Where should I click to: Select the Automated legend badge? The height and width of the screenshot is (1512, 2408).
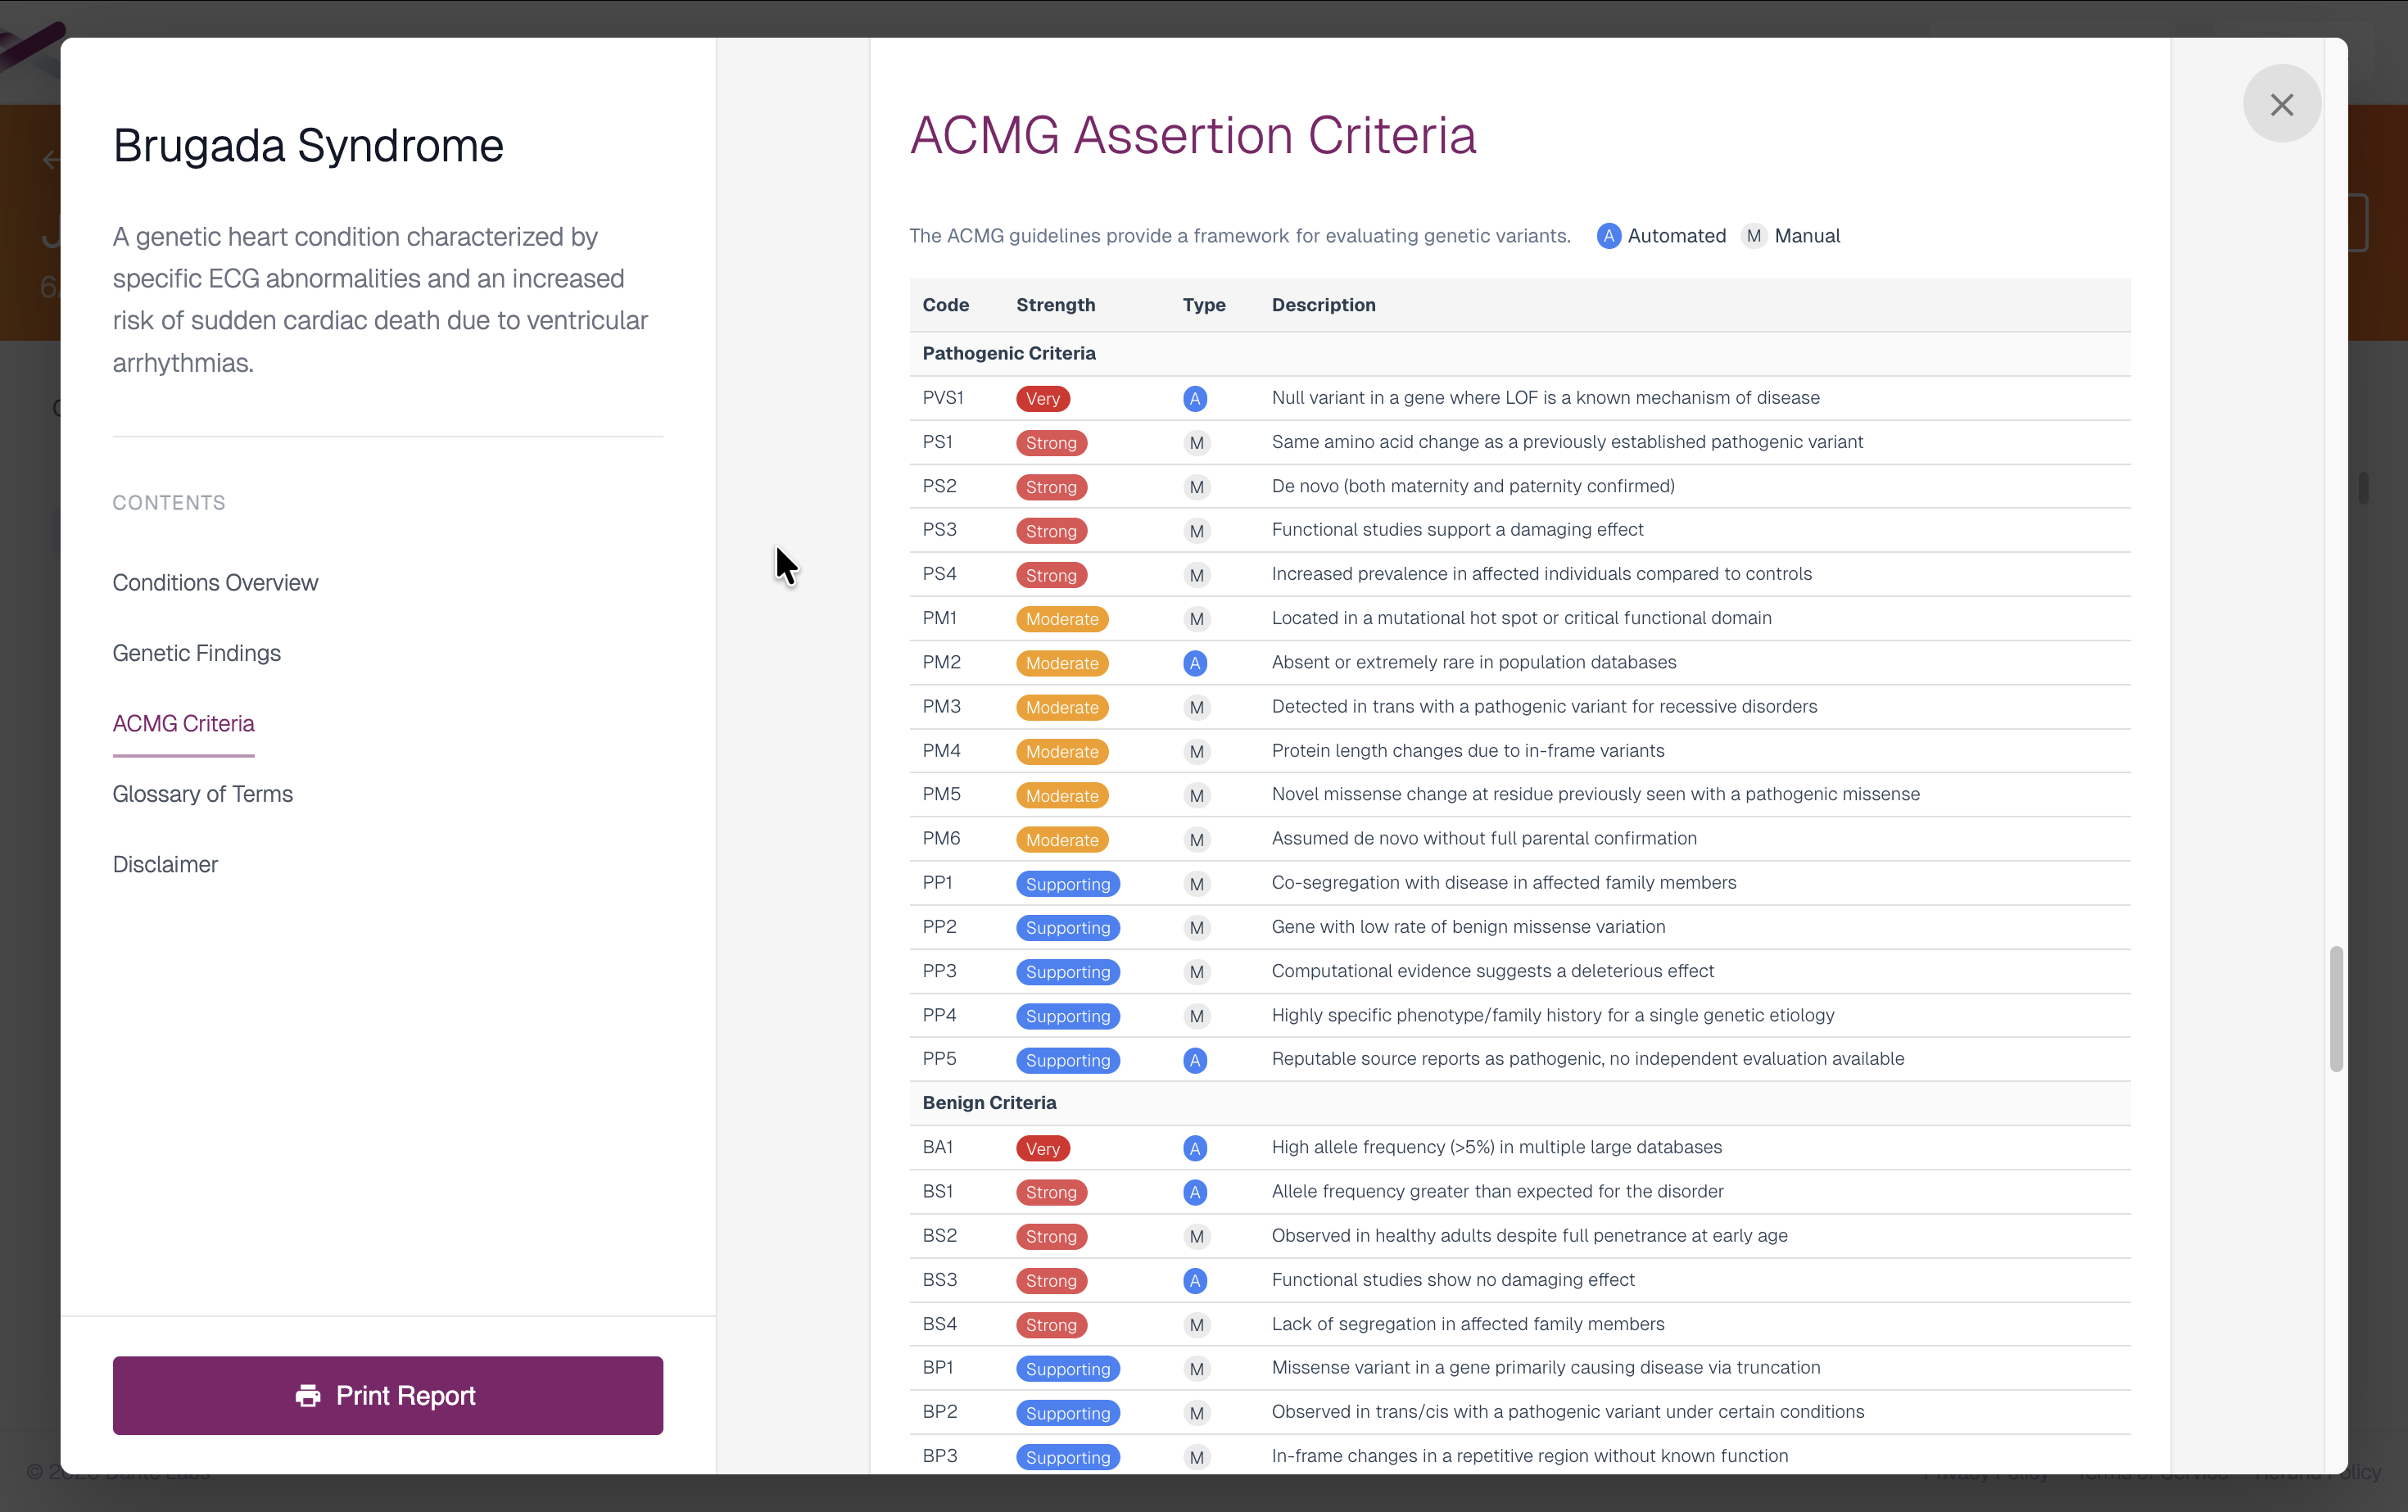click(1608, 236)
